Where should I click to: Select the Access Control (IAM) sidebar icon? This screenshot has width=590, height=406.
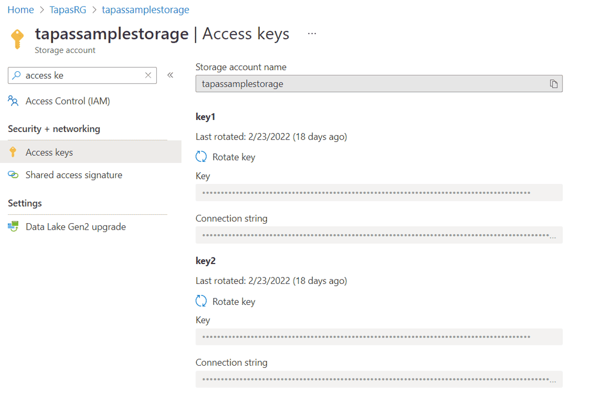tap(13, 101)
